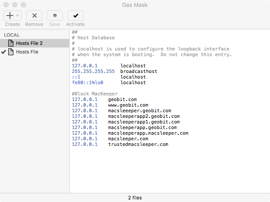
Task: Open the Create dropdown arrow
Action: click(17, 16)
